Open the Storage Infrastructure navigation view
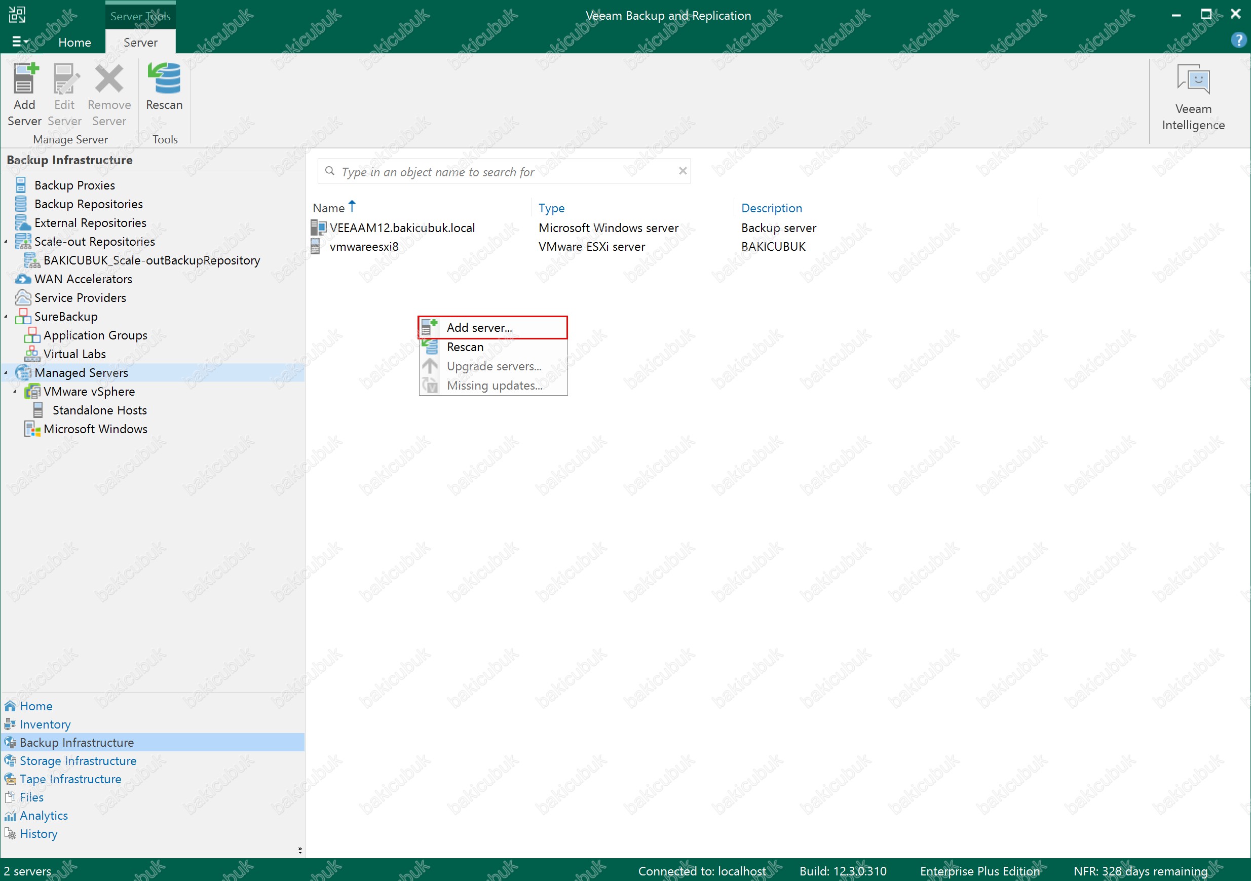The width and height of the screenshot is (1251, 881). pos(78,760)
